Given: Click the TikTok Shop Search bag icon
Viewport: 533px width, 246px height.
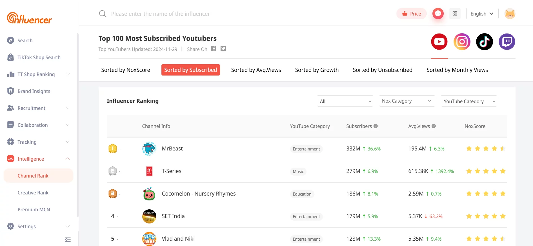Looking at the screenshot, I should pyautogui.click(x=10, y=57).
